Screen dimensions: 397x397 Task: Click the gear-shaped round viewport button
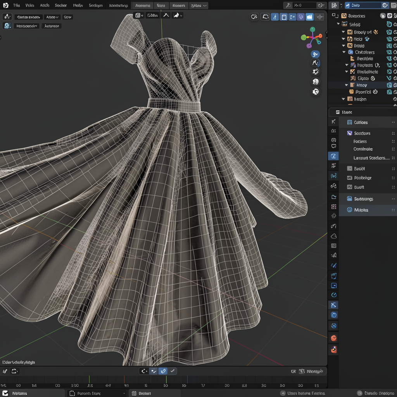pyautogui.click(x=316, y=72)
